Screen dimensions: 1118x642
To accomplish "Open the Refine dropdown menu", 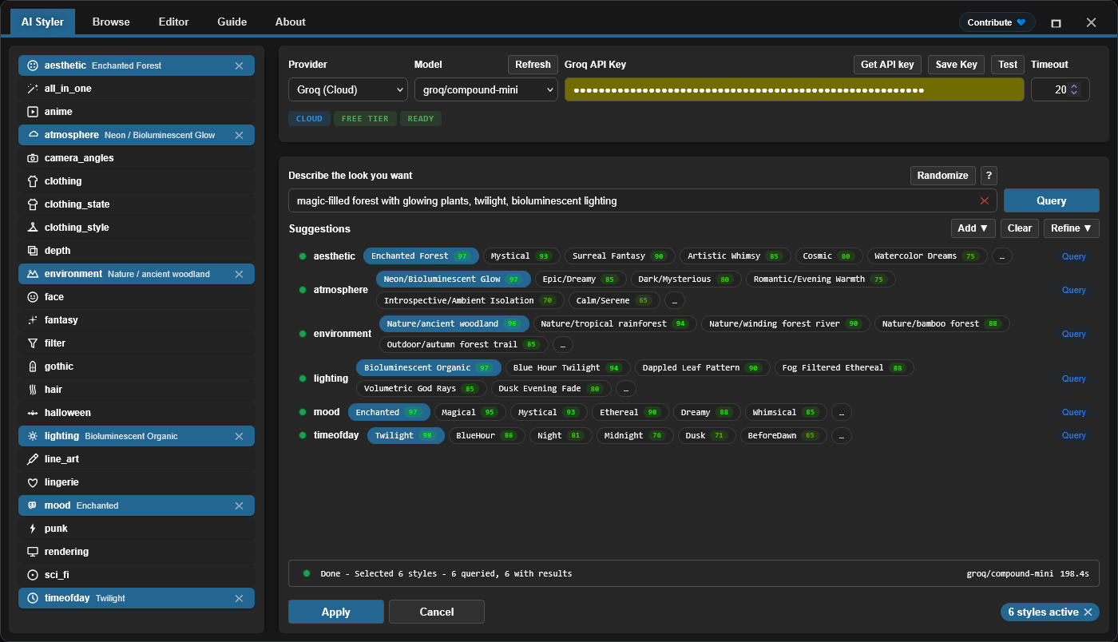I will (1071, 228).
